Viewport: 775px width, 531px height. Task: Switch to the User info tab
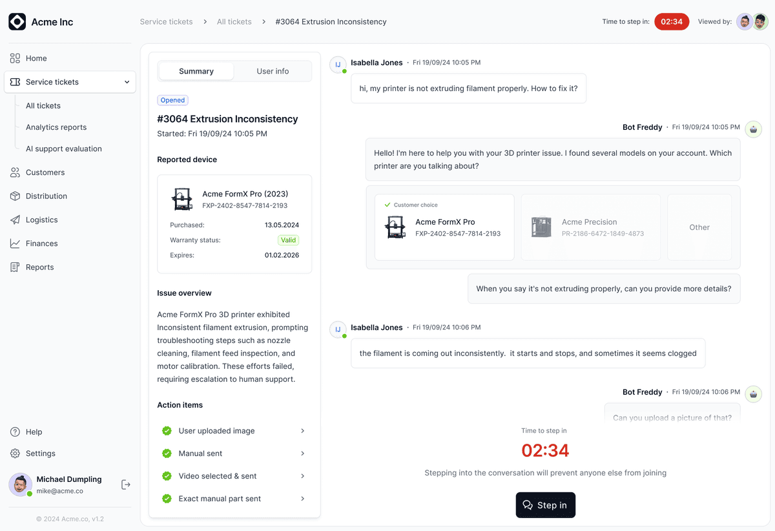[273, 71]
